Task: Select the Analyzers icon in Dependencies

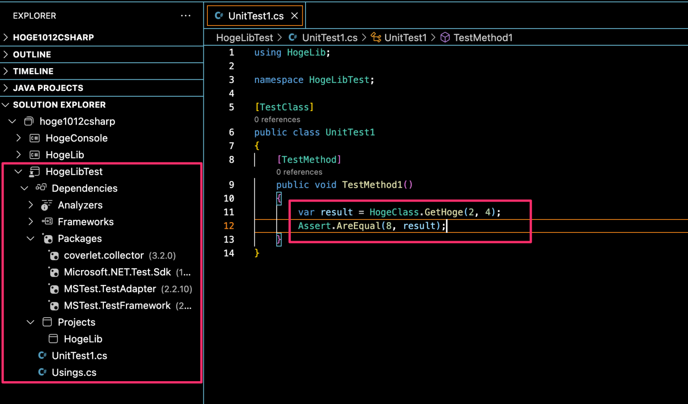Action: coord(47,205)
